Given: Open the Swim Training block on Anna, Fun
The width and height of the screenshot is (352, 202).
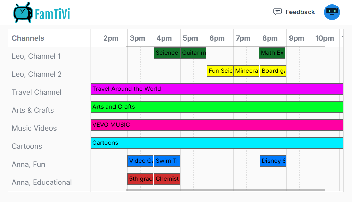Looking at the screenshot, I should pyautogui.click(x=167, y=161).
